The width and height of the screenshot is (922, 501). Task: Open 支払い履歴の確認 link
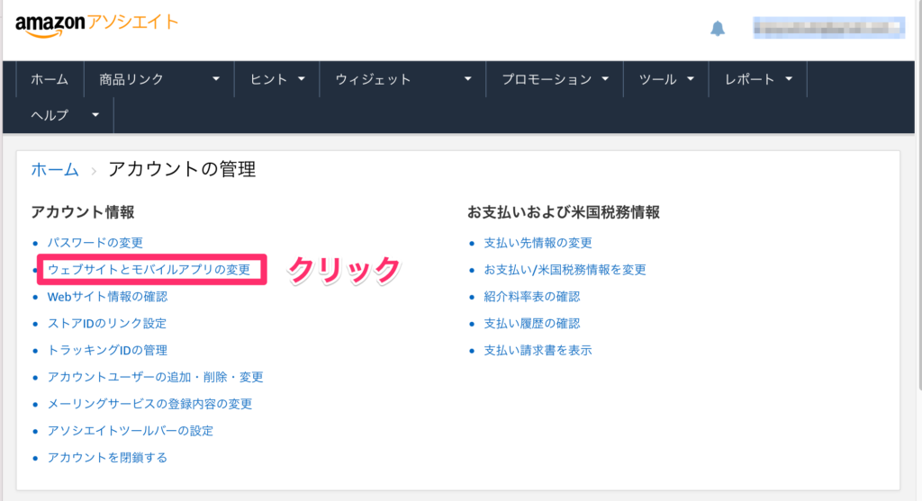(531, 324)
